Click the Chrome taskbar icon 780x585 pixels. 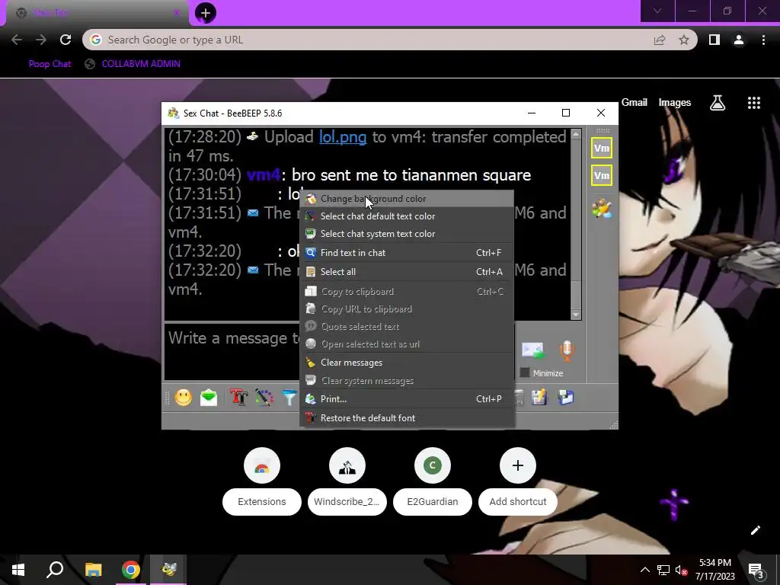pyautogui.click(x=131, y=570)
